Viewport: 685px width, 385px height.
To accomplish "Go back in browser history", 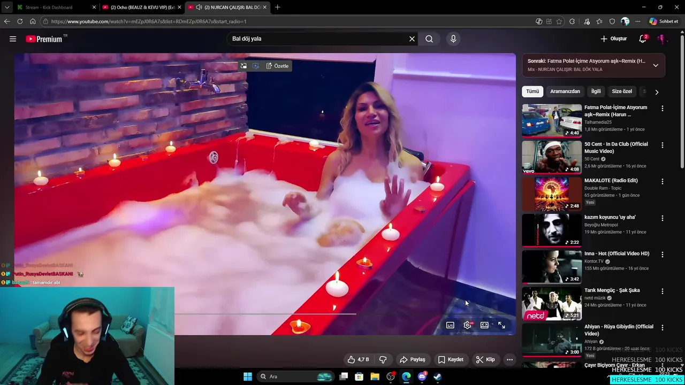I will pyautogui.click(x=7, y=21).
